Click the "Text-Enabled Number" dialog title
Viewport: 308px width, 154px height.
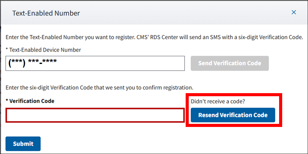pos(46,13)
